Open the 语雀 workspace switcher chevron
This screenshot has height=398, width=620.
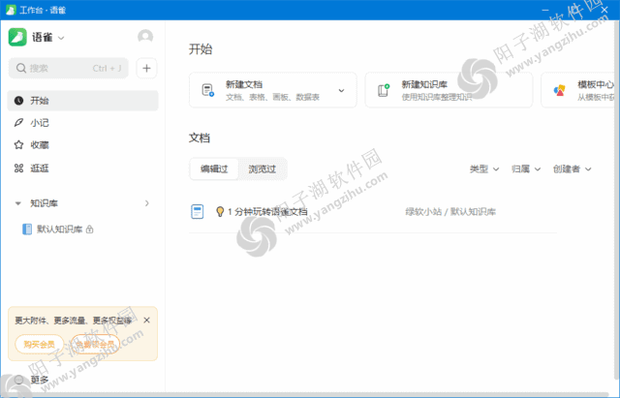pos(61,38)
